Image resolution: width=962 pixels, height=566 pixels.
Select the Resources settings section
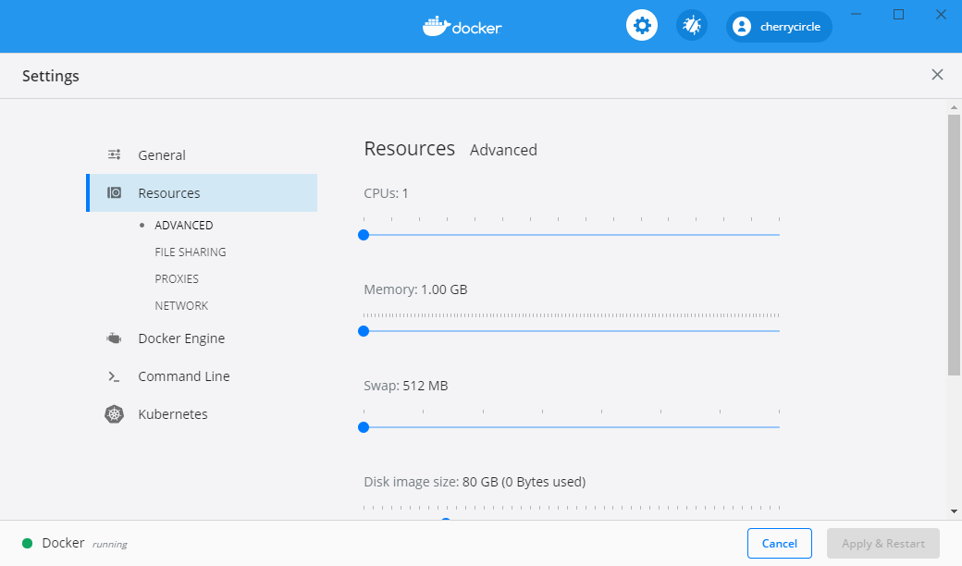[x=202, y=192]
